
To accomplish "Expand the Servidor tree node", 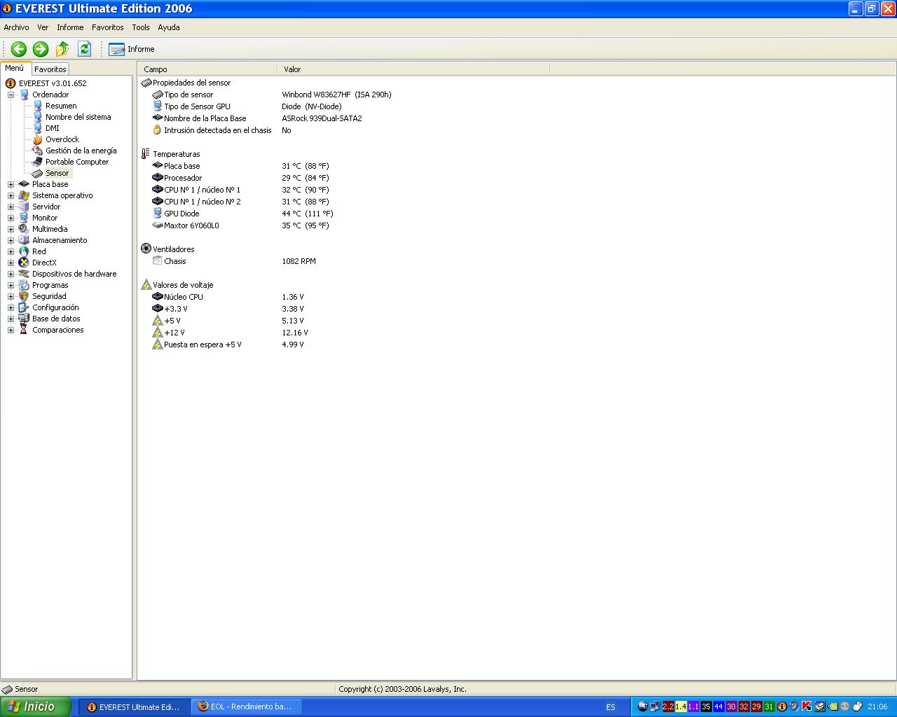I will 11,207.
